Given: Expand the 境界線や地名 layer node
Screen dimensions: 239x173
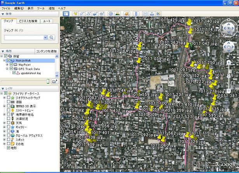Looking at the screenshot, I should [4, 114].
